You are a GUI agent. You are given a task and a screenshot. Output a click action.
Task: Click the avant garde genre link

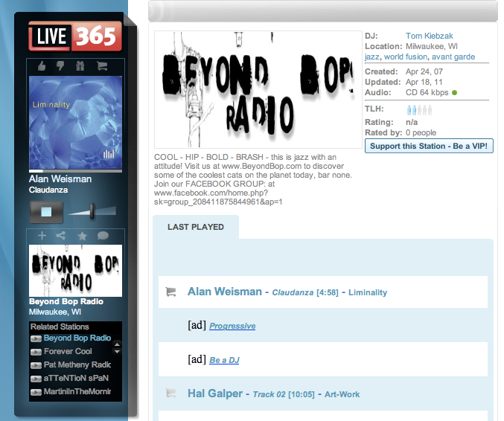pos(455,57)
